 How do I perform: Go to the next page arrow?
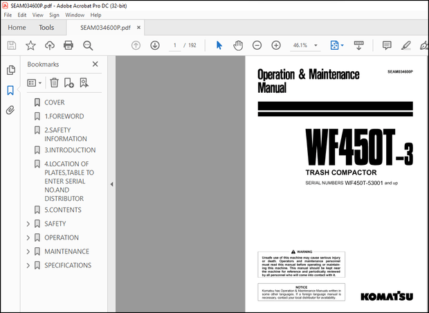[x=155, y=45]
